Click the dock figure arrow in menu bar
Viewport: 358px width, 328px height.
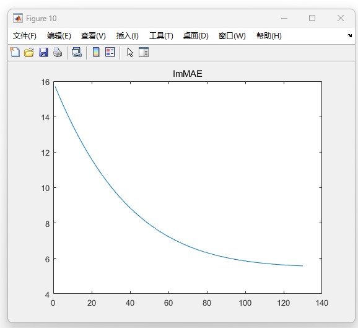349,36
